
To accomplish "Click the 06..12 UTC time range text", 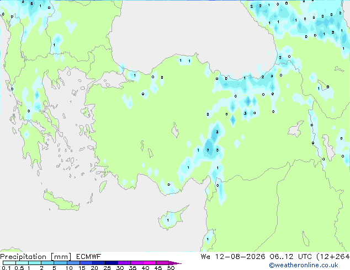I will click(290, 257).
